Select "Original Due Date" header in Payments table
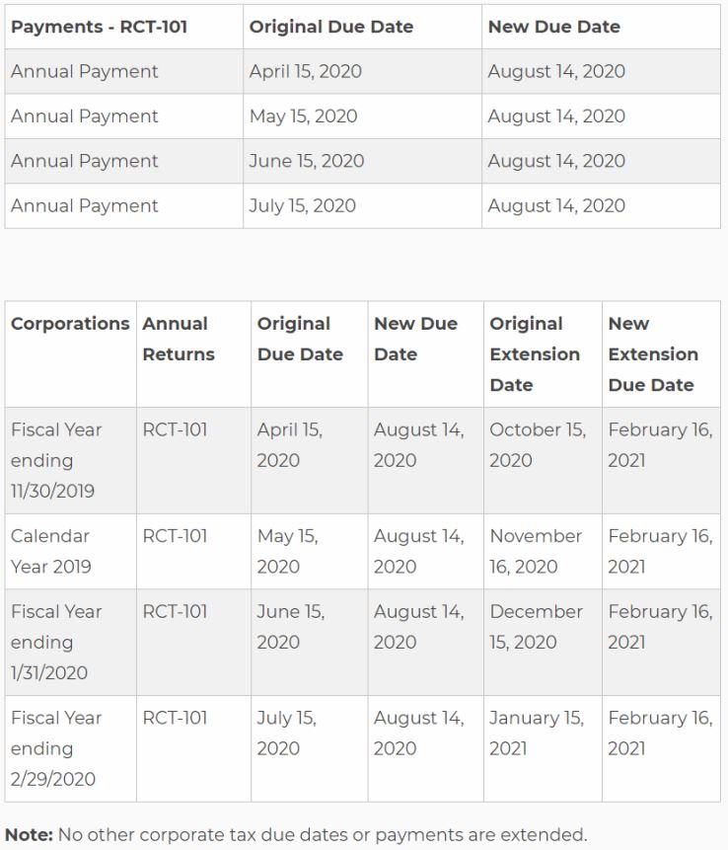Image resolution: width=728 pixels, height=850 pixels. (x=331, y=27)
